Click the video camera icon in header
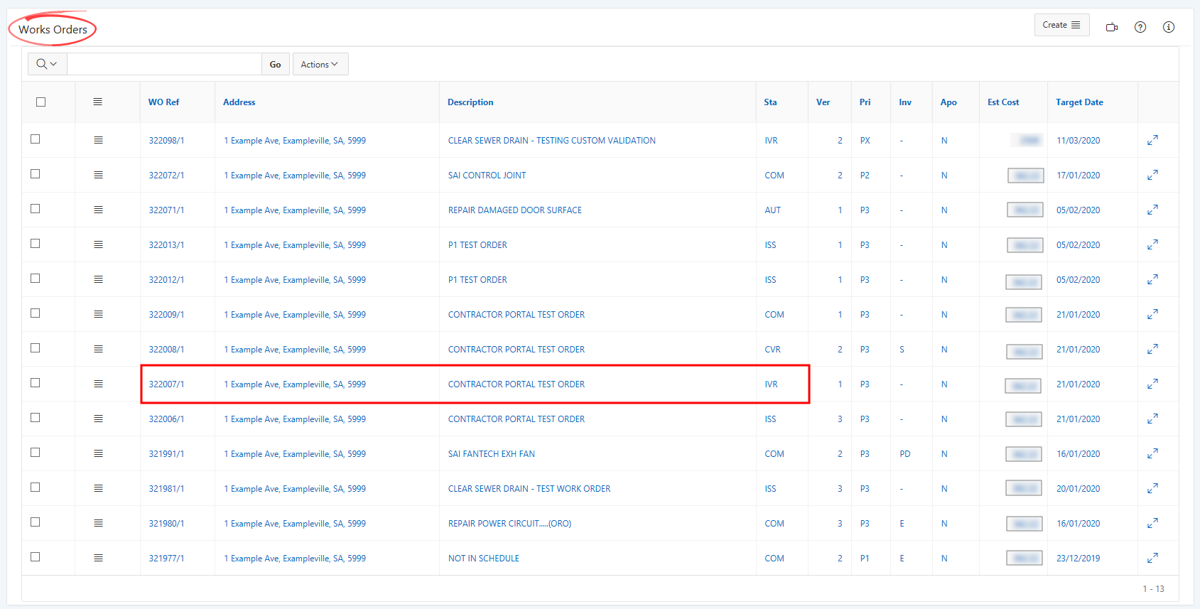The width and height of the screenshot is (1200, 609). coord(1112,27)
